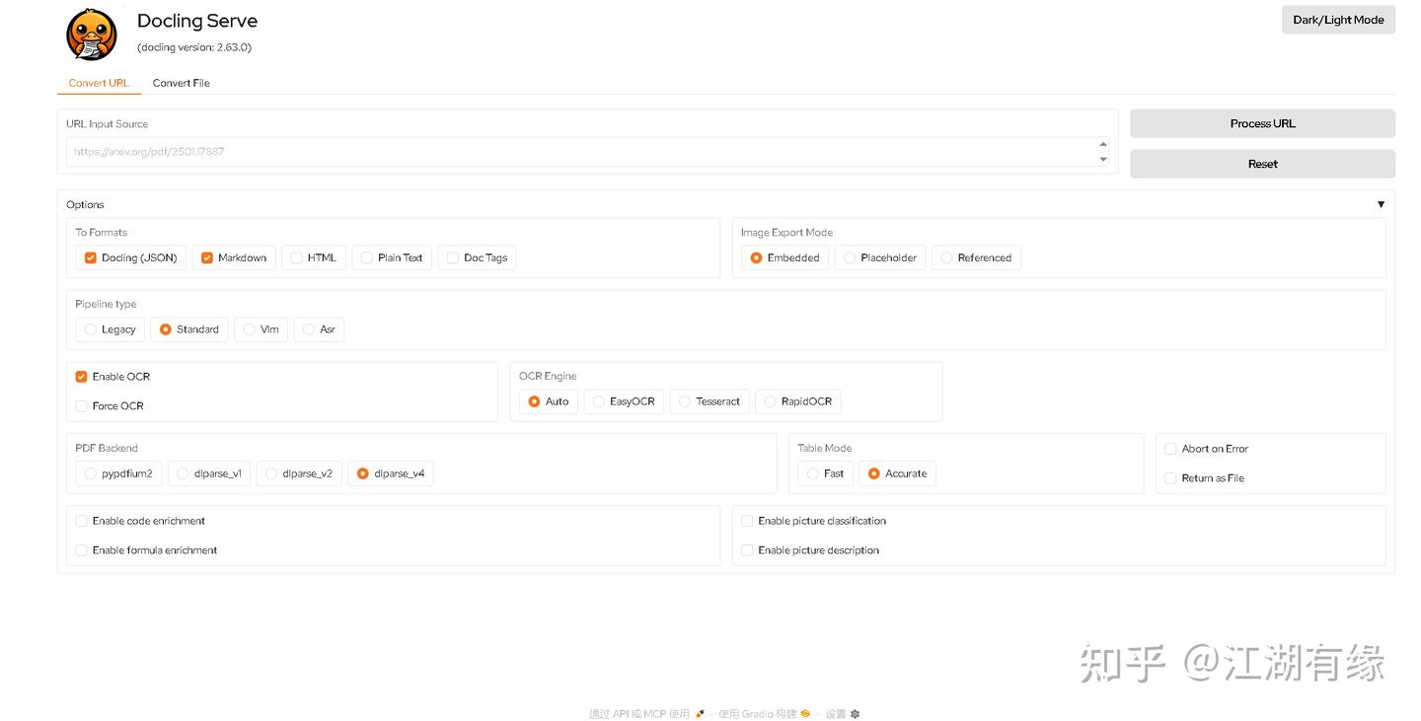This screenshot has width=1421, height=721.
Task: Select Embedded image export mode
Action: point(757,258)
